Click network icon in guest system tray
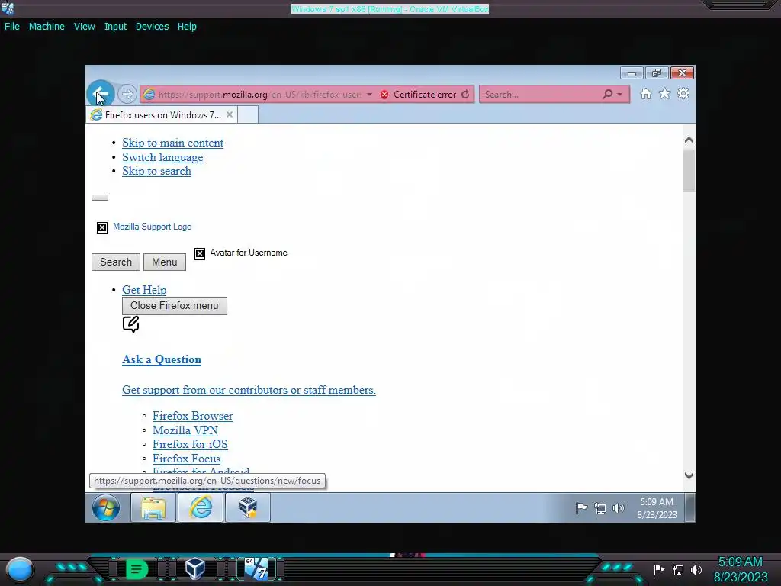Screen dimensions: 781x586 click(600, 508)
